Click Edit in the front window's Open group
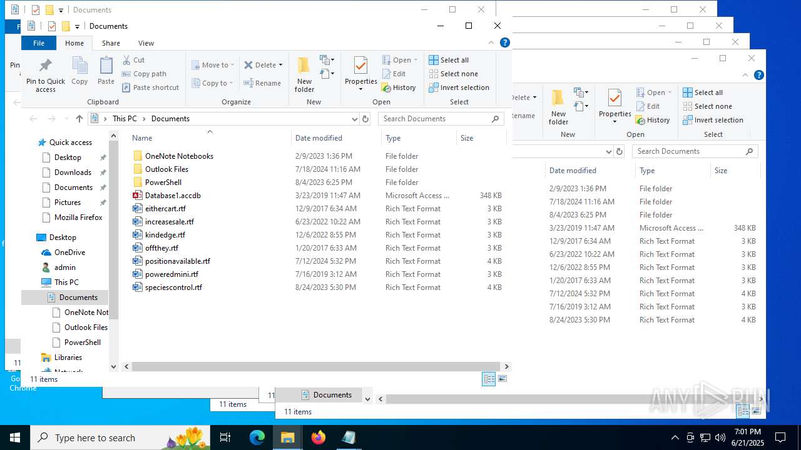This screenshot has height=450, width=801. coord(394,74)
